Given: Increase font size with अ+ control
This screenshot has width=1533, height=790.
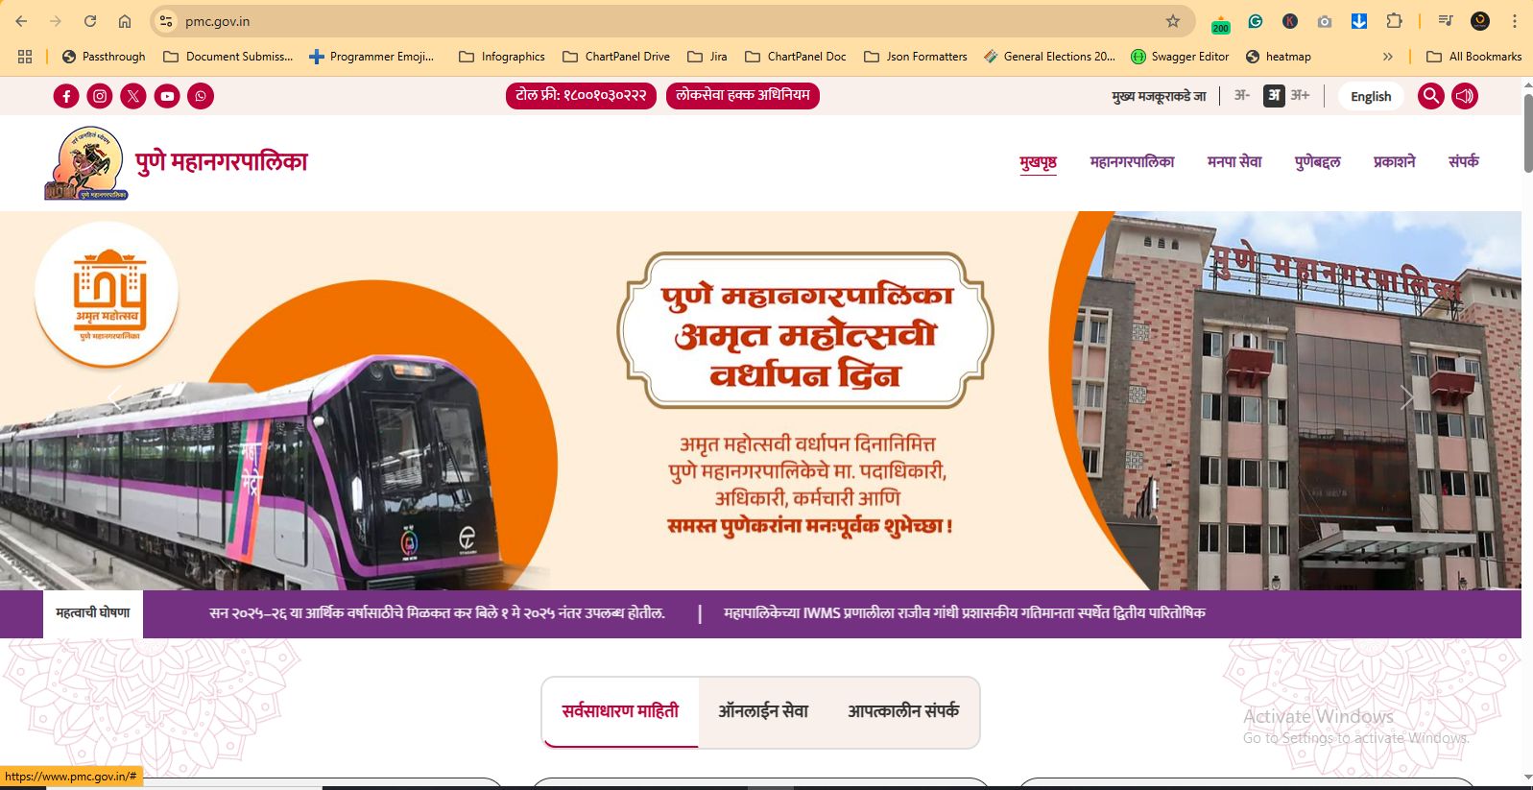Looking at the screenshot, I should [x=1300, y=95].
